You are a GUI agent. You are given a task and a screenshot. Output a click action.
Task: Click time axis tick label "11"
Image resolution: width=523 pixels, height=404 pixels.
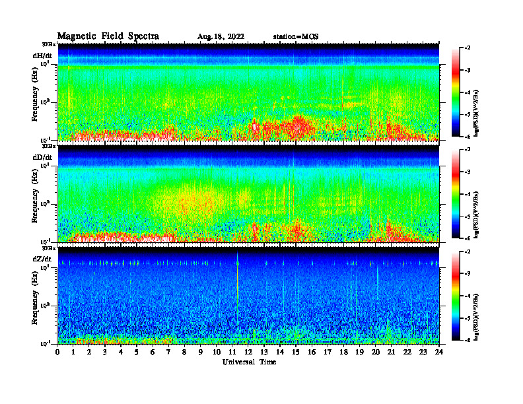pyautogui.click(x=232, y=353)
